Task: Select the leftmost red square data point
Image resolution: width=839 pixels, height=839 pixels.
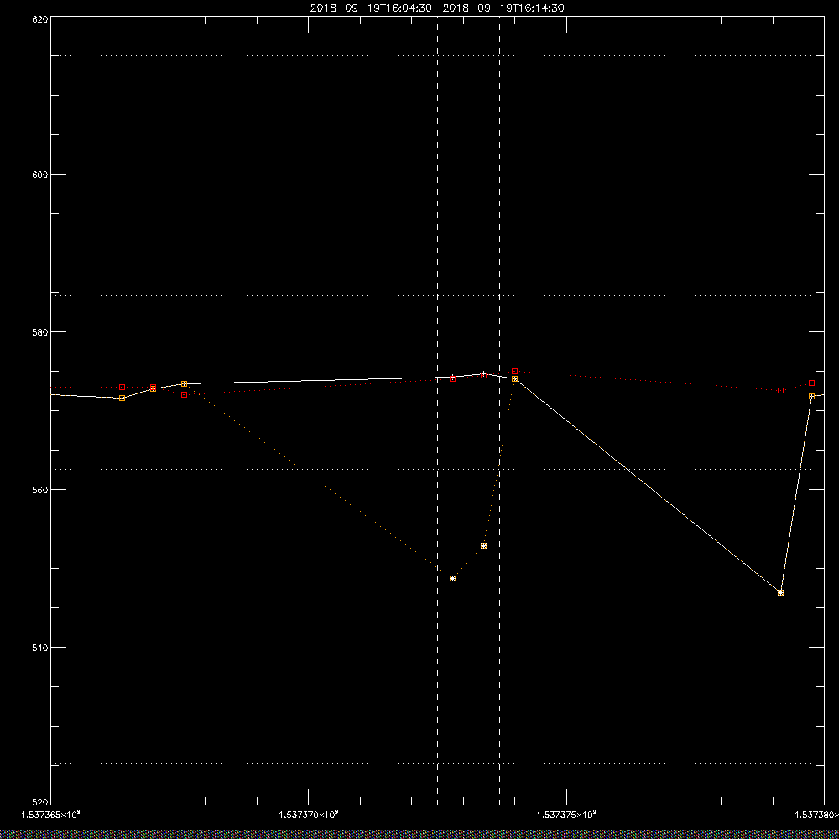Action: click(x=122, y=387)
